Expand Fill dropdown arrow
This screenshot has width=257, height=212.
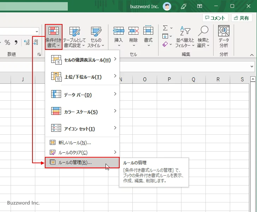coord(171,36)
